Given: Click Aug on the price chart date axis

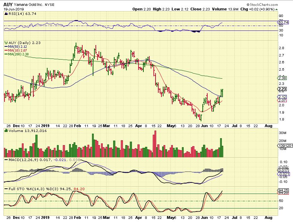Looking at the screenshot, I should [x=268, y=126].
